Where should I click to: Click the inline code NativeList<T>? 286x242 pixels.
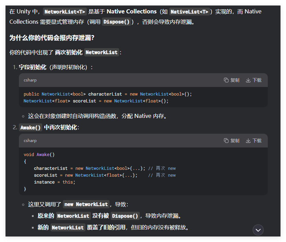[189, 12]
